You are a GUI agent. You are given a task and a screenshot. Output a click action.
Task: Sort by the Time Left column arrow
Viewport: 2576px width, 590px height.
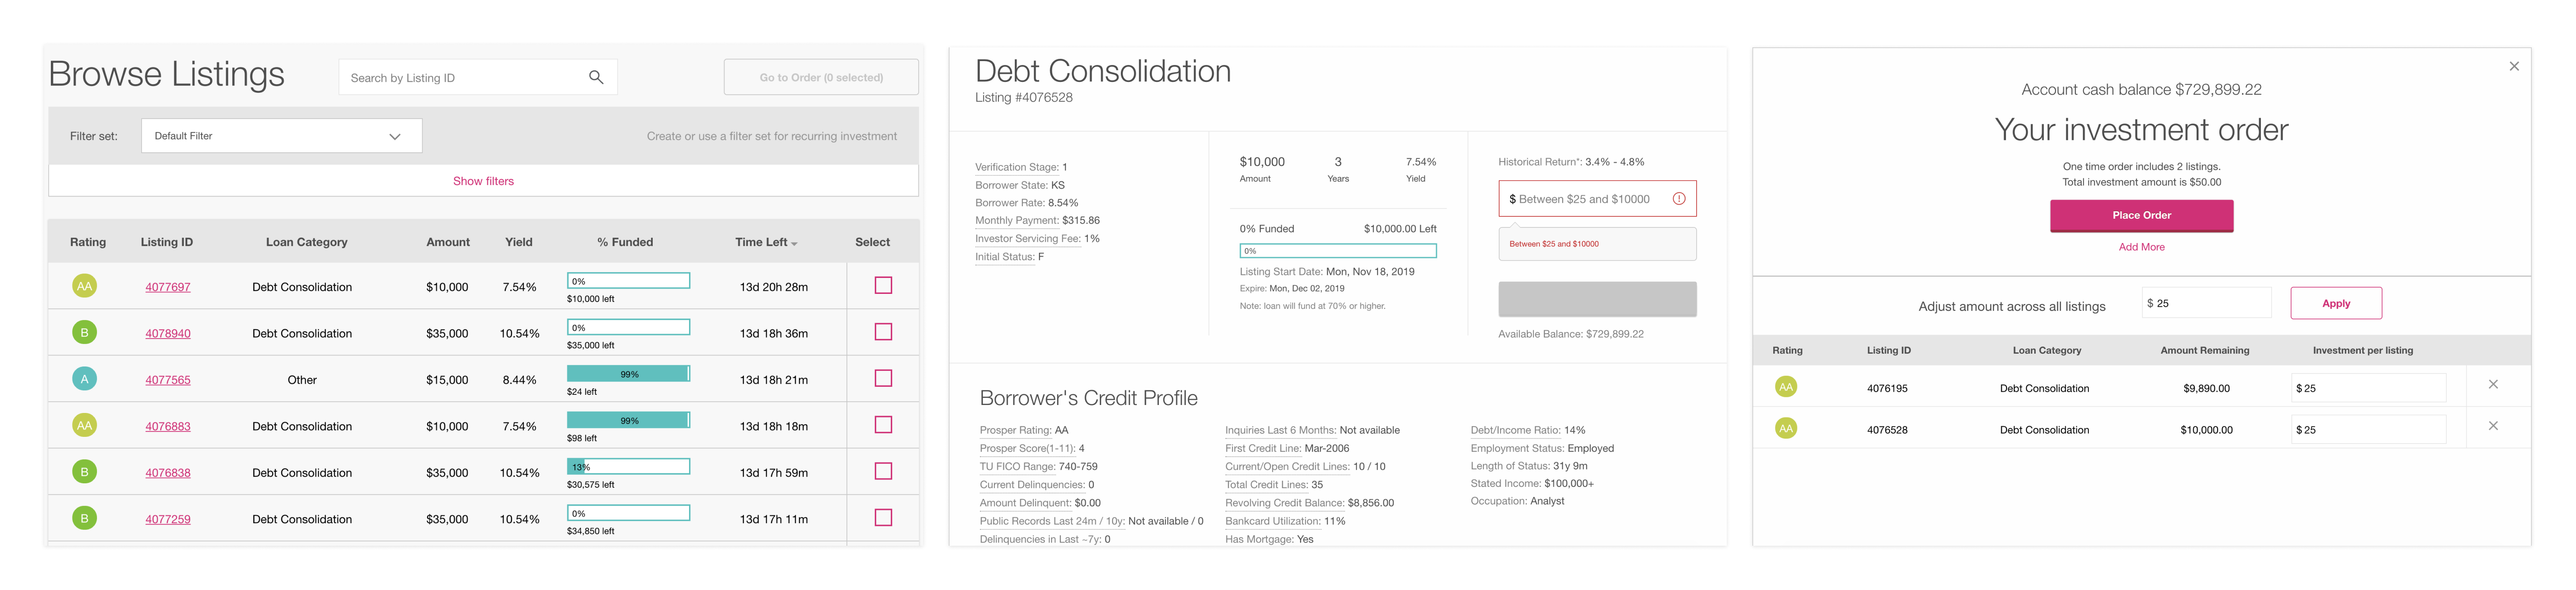pos(795,244)
